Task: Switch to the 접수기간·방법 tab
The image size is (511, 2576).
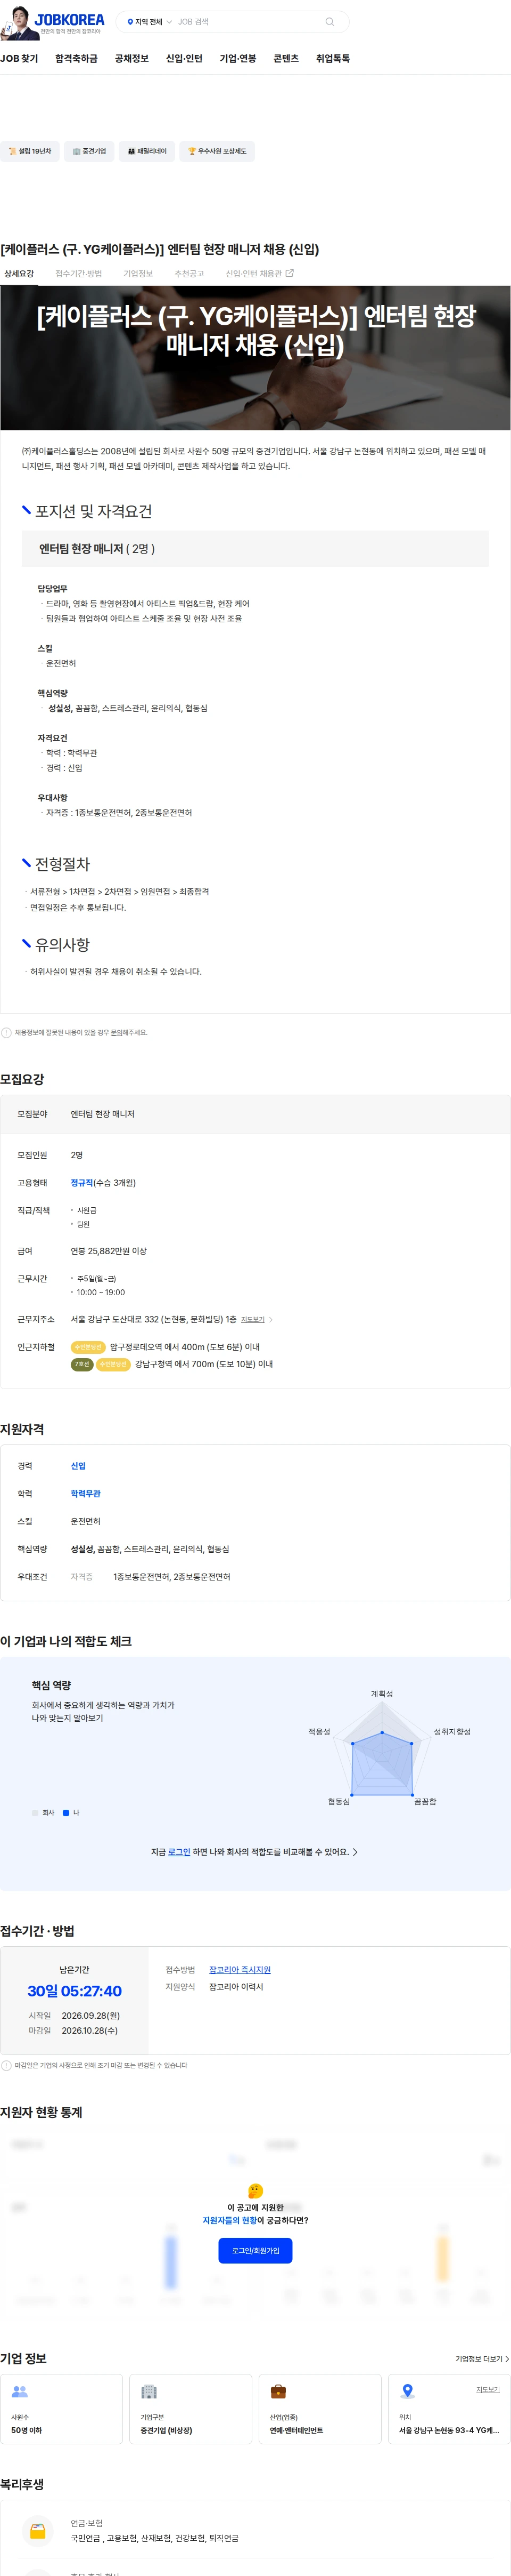Action: 79,273
